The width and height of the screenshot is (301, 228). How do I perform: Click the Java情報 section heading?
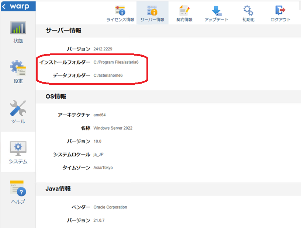(x=58, y=189)
